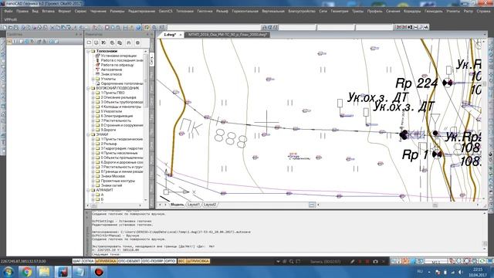Toggle the СЕТКА grid display
The height and width of the screenshot is (278, 494).
click(x=88, y=261)
